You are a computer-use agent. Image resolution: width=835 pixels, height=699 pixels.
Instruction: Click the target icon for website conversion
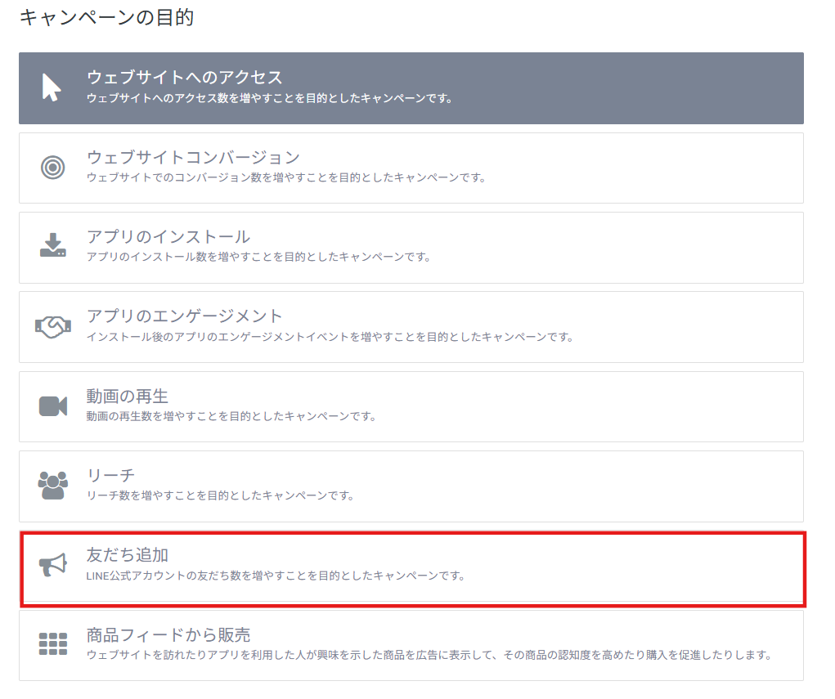(52, 168)
